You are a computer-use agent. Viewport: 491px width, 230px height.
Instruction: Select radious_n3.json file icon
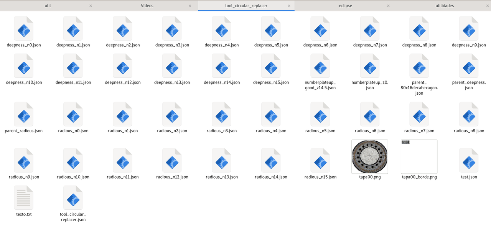pos(222,114)
